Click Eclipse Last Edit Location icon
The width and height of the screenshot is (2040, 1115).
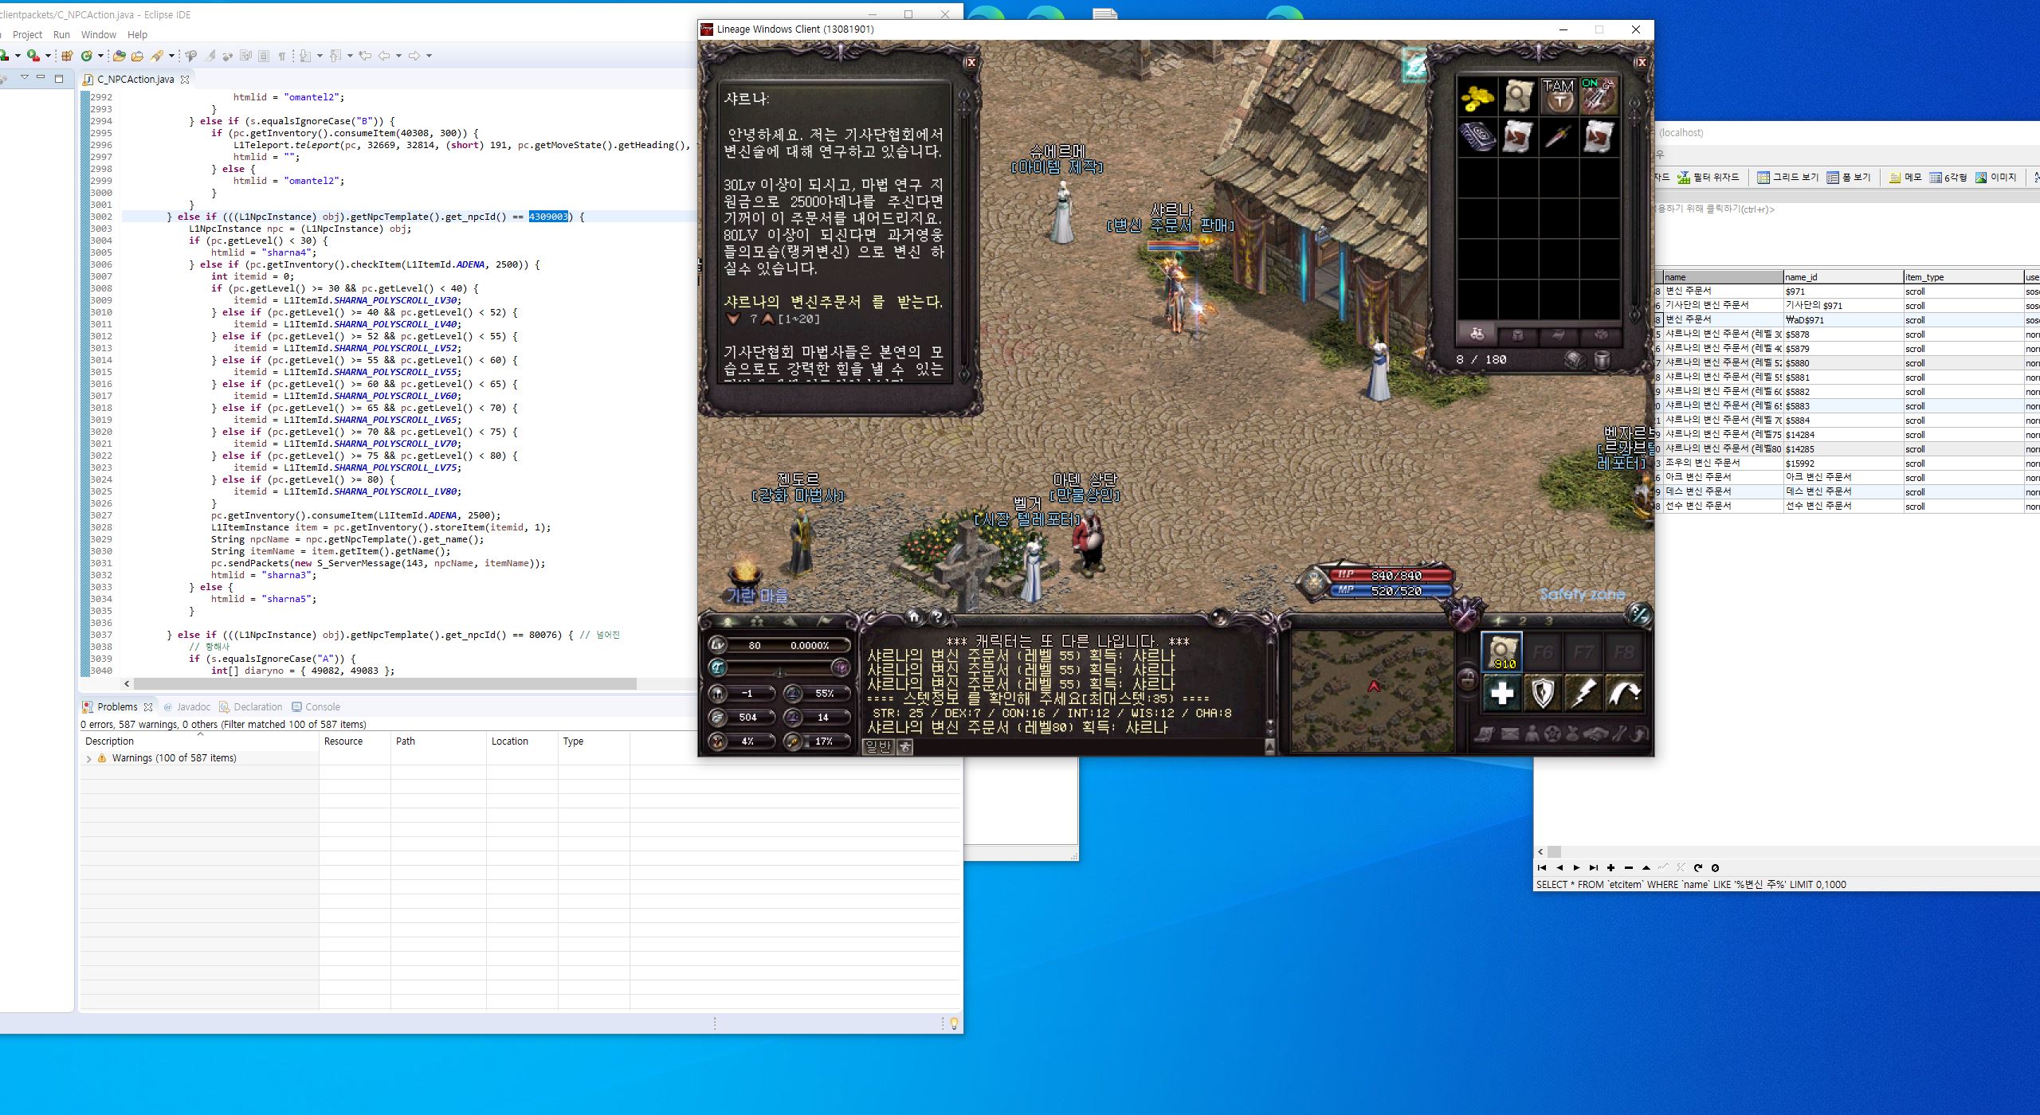point(365,56)
